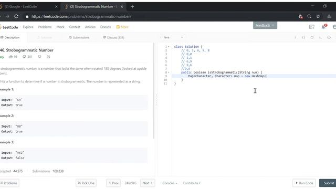Click the Submit button
336x189 pixels.
coord(328,183)
